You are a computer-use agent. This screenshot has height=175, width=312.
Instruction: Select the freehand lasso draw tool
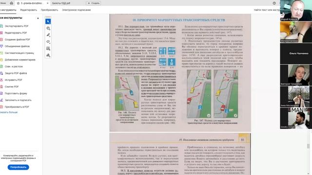point(48,42)
